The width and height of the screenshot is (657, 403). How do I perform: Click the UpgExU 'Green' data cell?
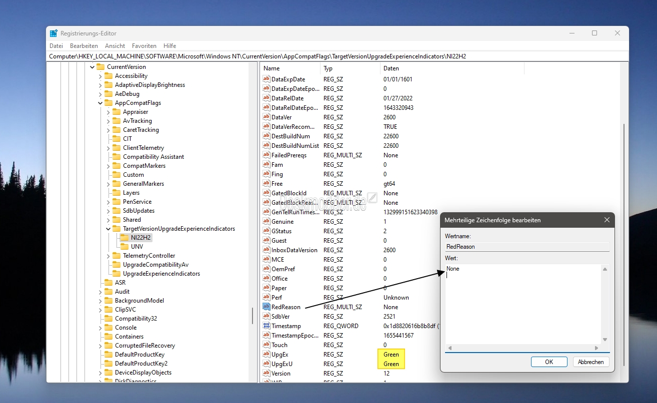pyautogui.click(x=391, y=364)
